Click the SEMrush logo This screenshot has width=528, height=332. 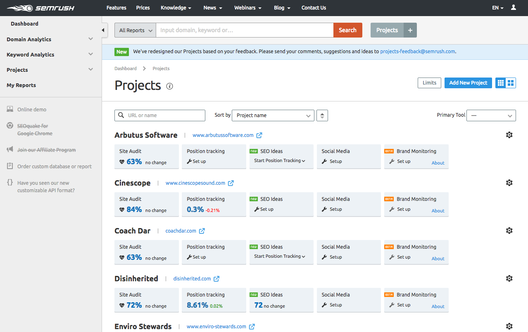click(40, 8)
